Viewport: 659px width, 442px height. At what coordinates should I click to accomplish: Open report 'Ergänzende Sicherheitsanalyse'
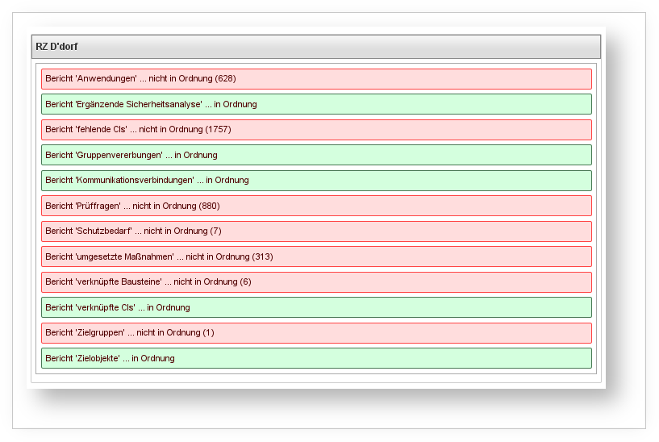(x=316, y=104)
